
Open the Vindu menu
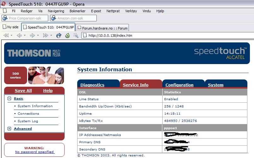pos(147,11)
